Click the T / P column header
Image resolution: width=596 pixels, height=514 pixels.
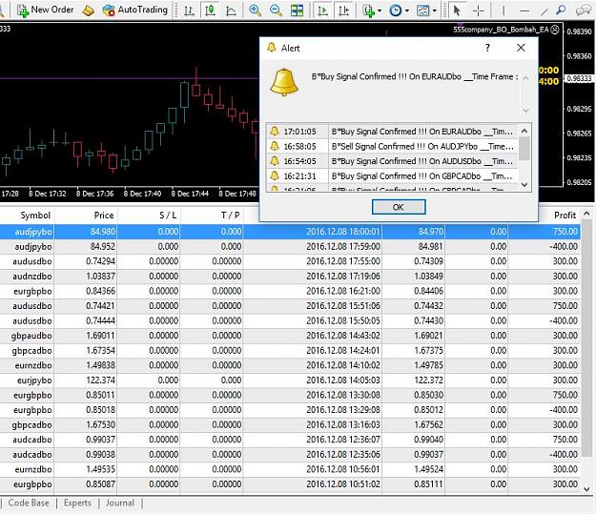point(231,216)
